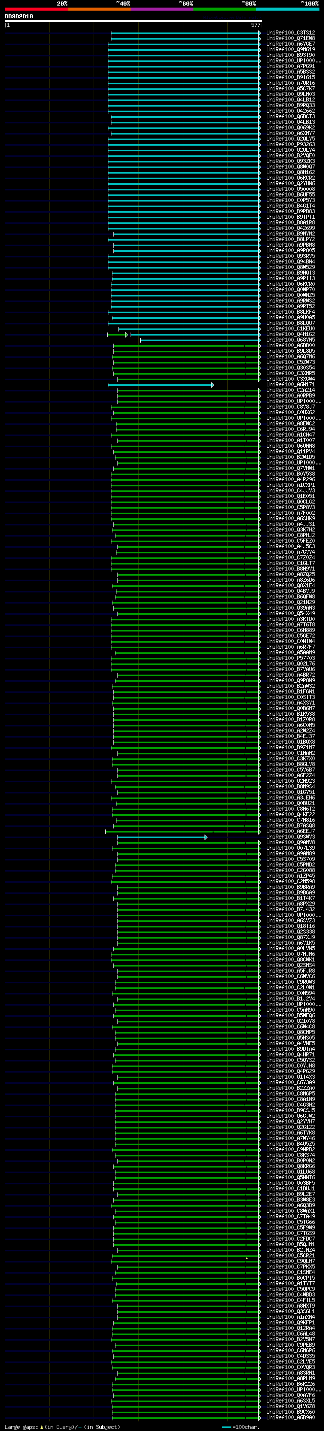The image size is (324, 1431).
Task: Select the hit UniRef100_B2VQE0
Action: pos(291,156)
